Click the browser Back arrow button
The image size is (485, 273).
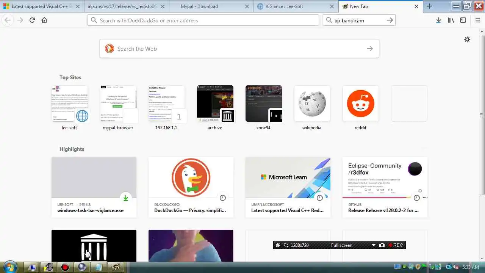(x=8, y=20)
